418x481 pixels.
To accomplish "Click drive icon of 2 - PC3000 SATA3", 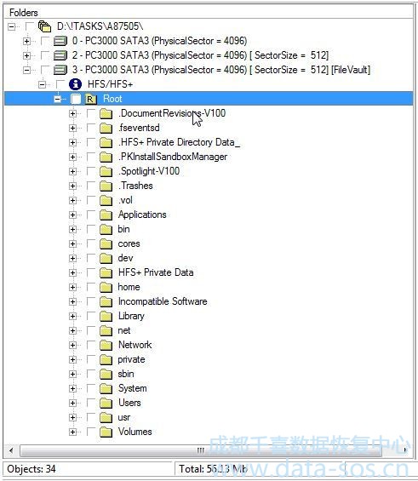I will [60, 55].
